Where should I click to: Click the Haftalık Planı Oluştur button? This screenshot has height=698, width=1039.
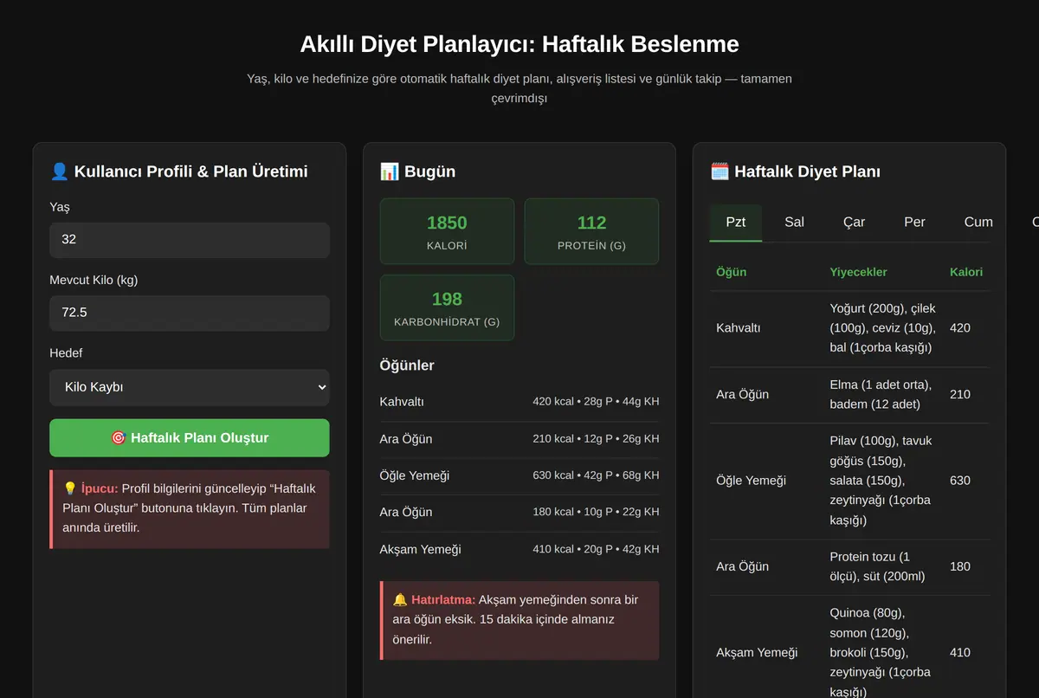190,438
